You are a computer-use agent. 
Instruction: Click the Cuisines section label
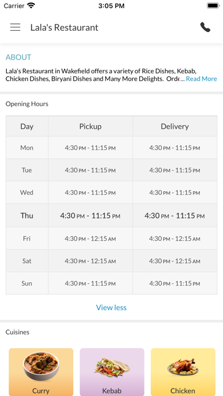tap(18, 332)
